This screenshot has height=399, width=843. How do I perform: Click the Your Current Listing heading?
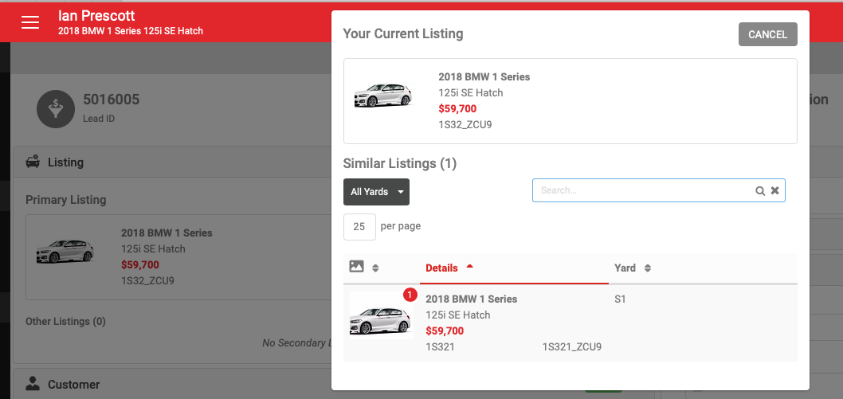(403, 33)
